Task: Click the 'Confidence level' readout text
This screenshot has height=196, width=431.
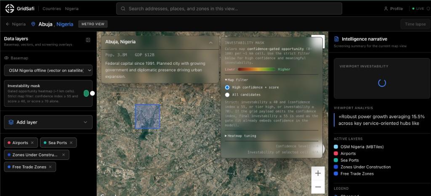Action: click(297, 146)
